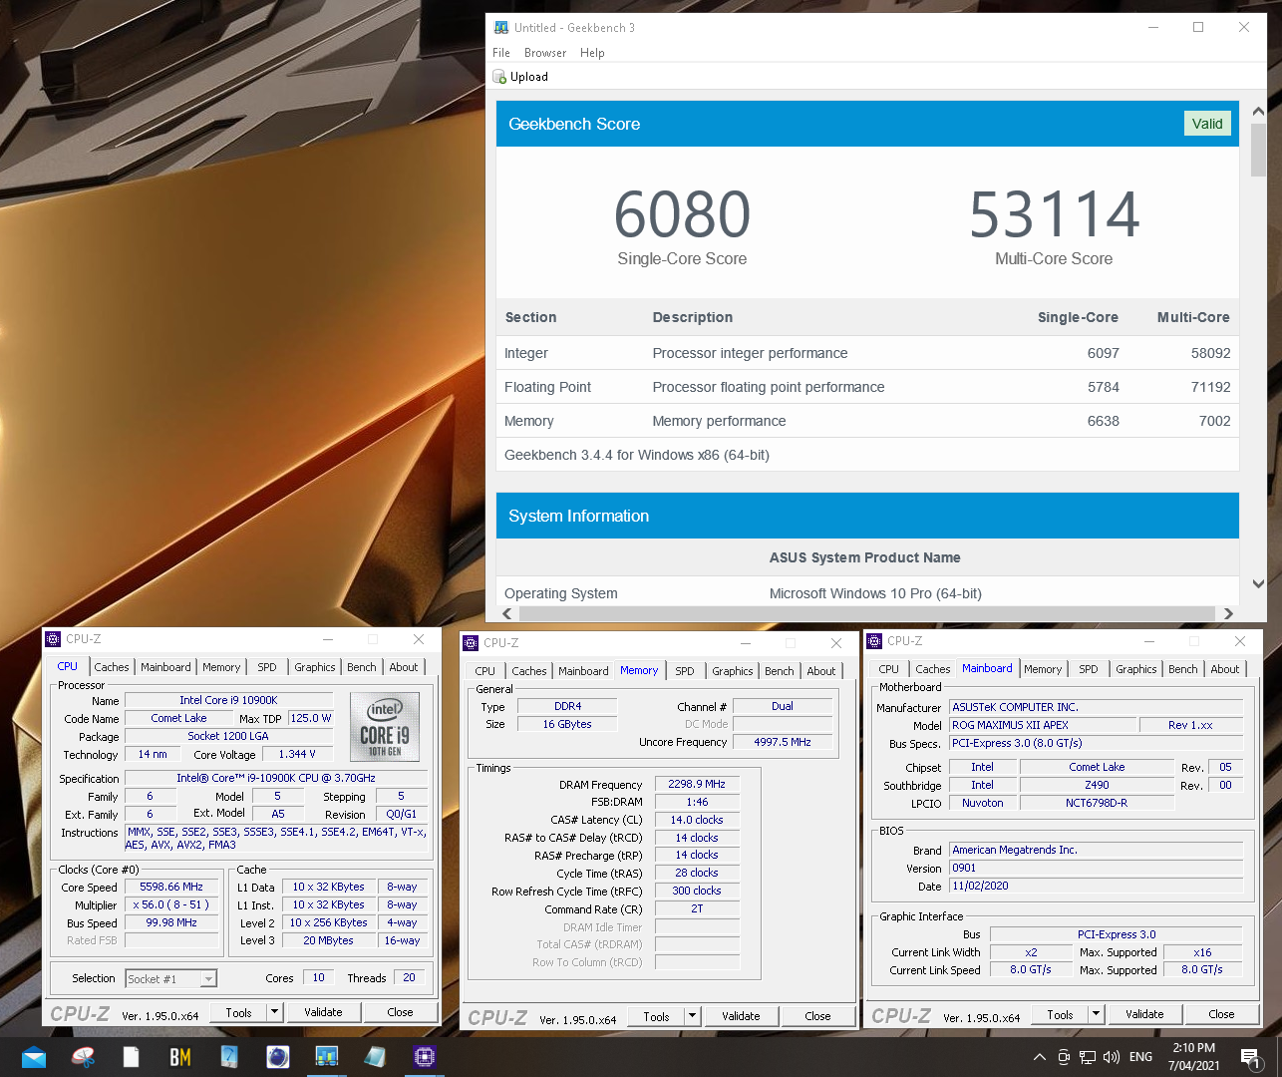The image size is (1282, 1077).
Task: Click the Geekbench 3 title bar icon
Action: (501, 28)
